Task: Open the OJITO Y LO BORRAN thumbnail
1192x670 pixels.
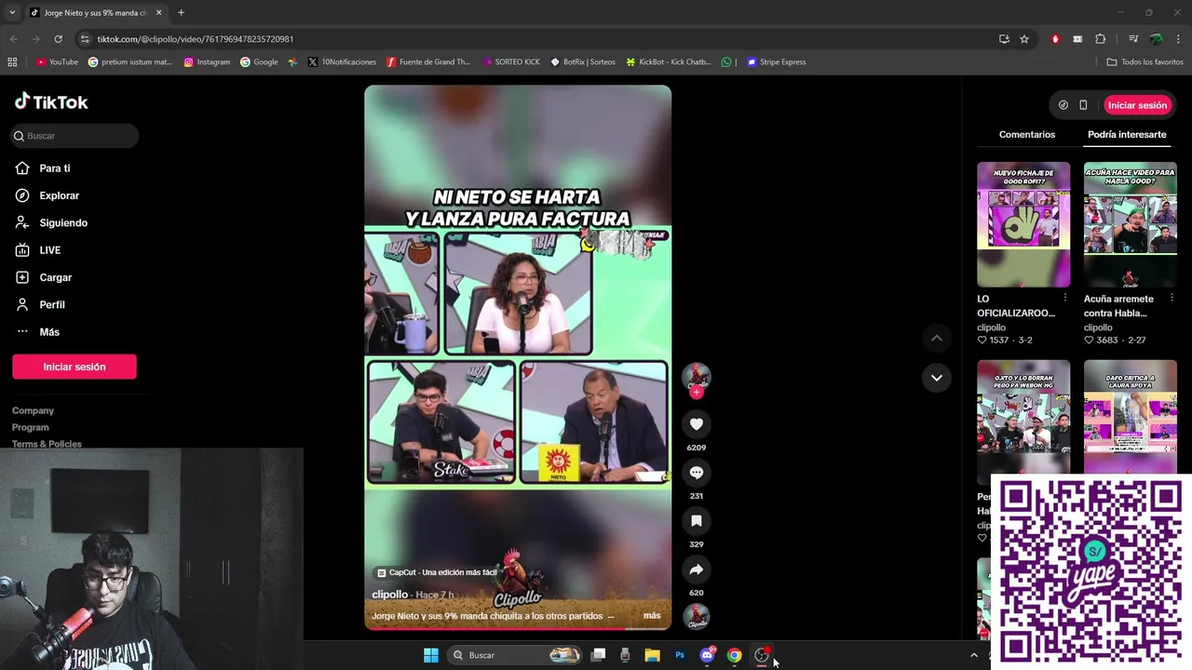Action: [1023, 421]
